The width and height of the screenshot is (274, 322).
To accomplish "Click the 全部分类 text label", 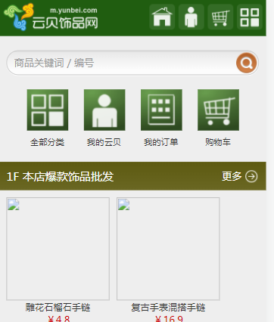I will tap(48, 142).
